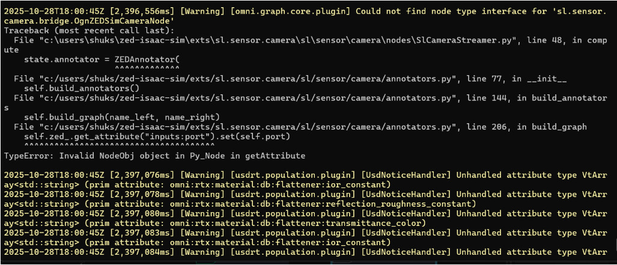
Task: Click the TypeError Invalid NodeObj error message
Action: coord(154,156)
